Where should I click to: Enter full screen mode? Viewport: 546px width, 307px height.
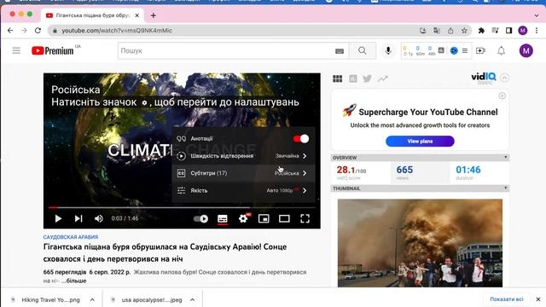(305, 218)
